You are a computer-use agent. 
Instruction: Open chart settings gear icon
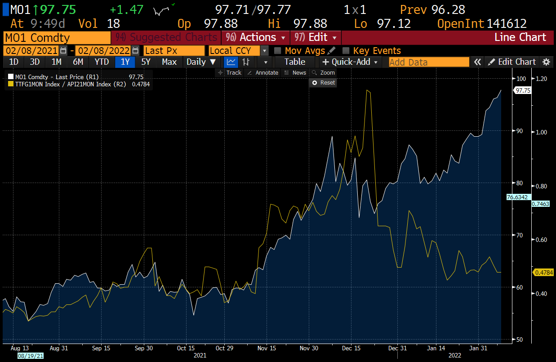546,62
